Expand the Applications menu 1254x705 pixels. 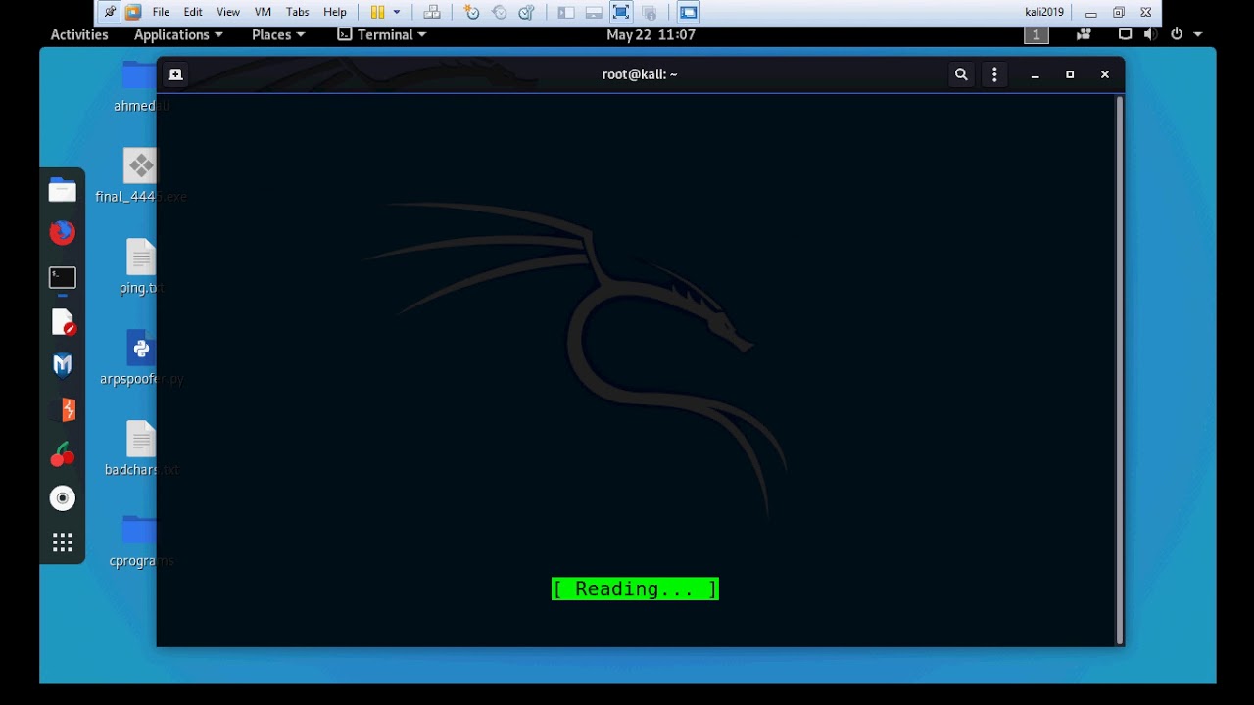point(178,34)
